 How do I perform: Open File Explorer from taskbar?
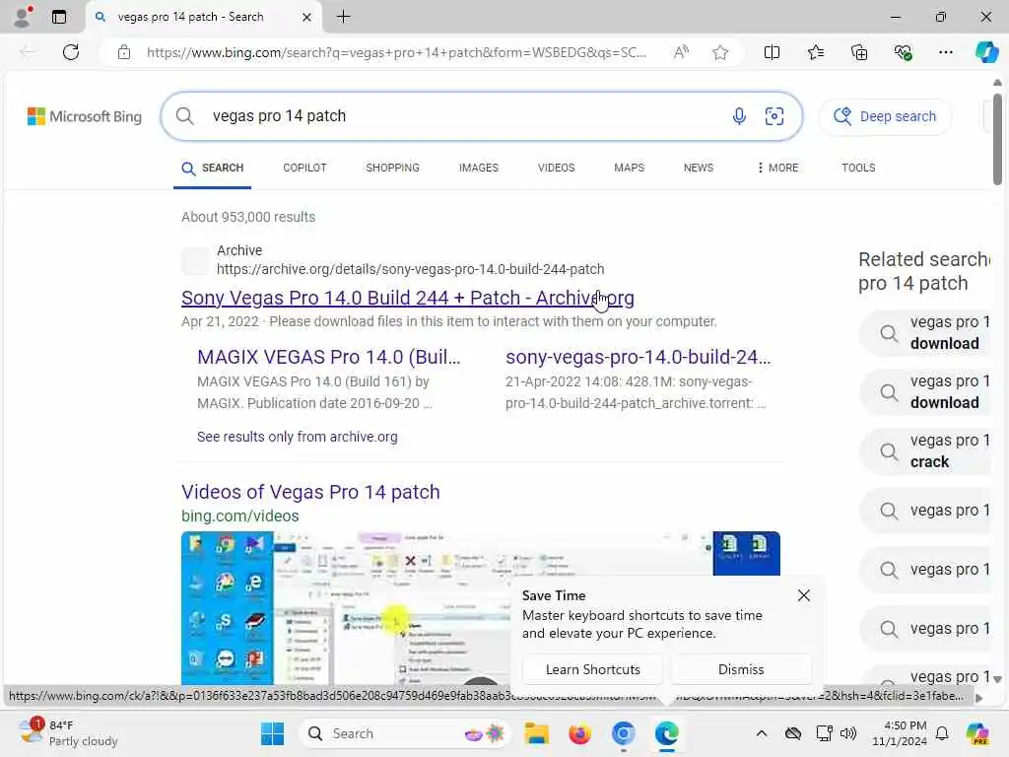click(x=536, y=733)
